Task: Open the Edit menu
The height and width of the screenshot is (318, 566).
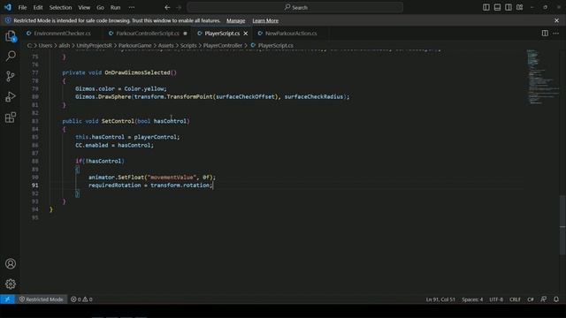Action: click(x=38, y=7)
